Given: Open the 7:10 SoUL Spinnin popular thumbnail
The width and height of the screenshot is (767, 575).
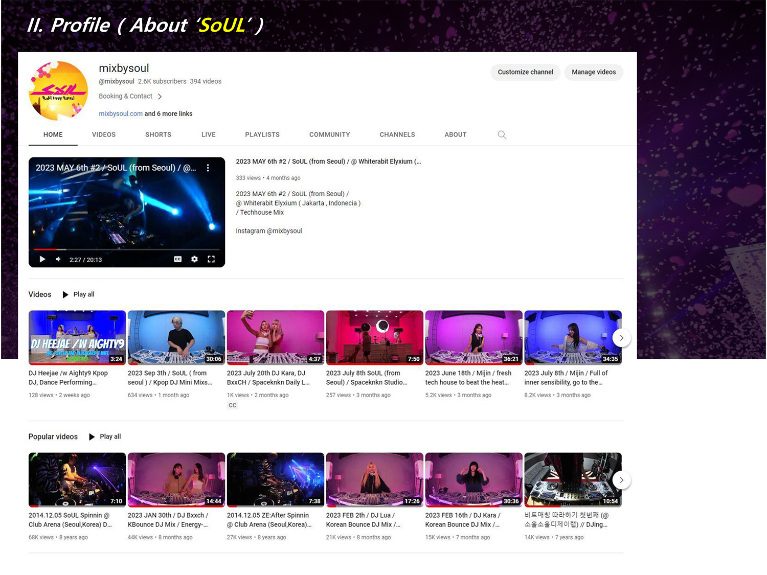Looking at the screenshot, I should 77,479.
